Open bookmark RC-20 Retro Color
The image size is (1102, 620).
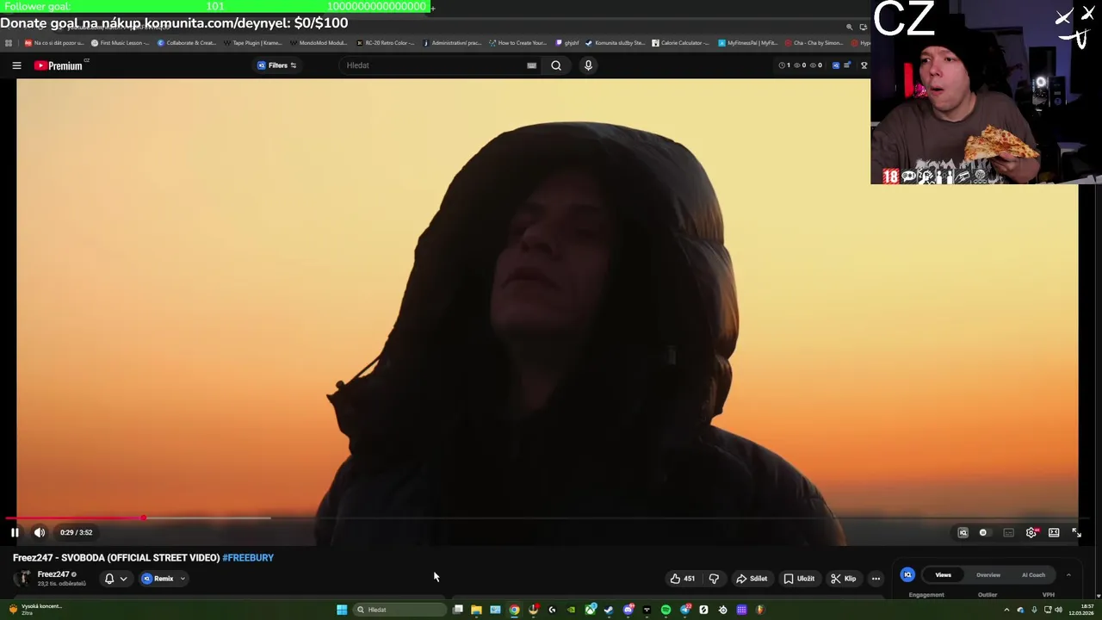385,43
